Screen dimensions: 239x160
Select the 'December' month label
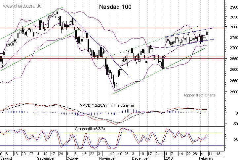click(x=140, y=158)
